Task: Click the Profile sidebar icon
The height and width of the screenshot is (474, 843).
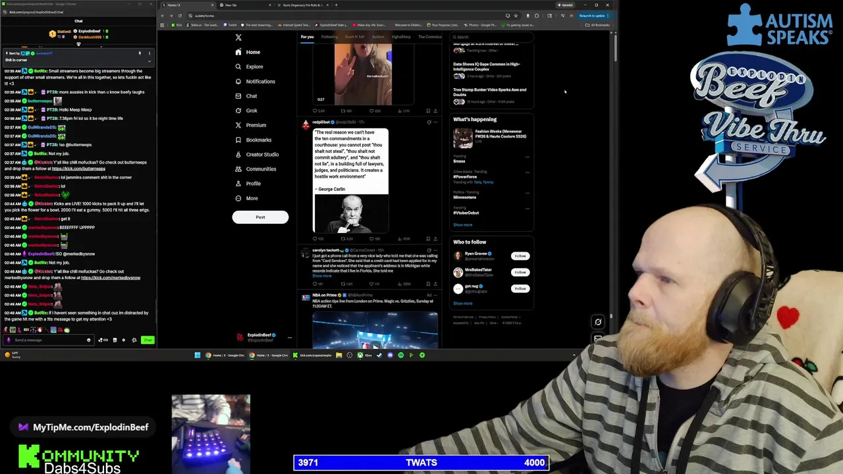Action: [238, 184]
